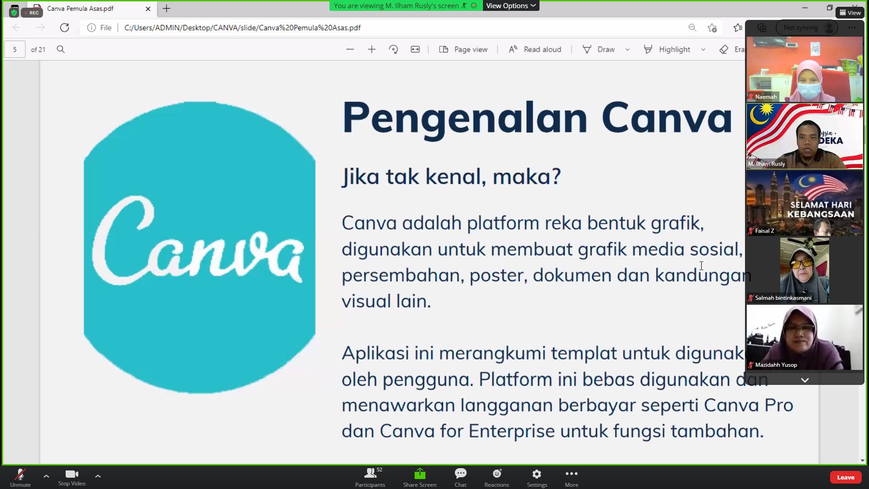Select M. Ilham Rusly's video thumbnail
This screenshot has height=489, width=869.
805,136
